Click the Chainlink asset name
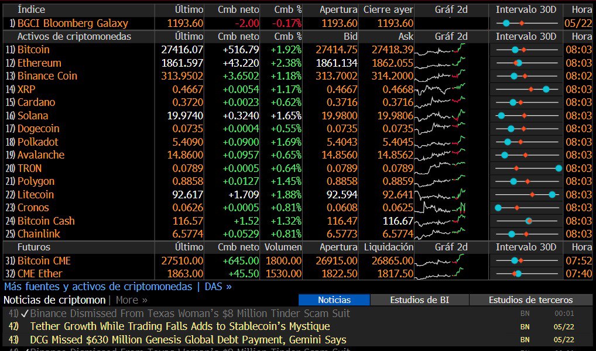 pyautogui.click(x=39, y=234)
